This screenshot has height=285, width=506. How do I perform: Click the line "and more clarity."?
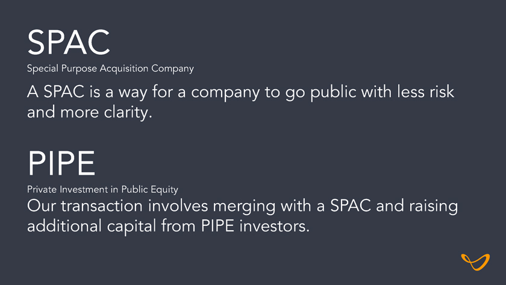[x=89, y=112]
